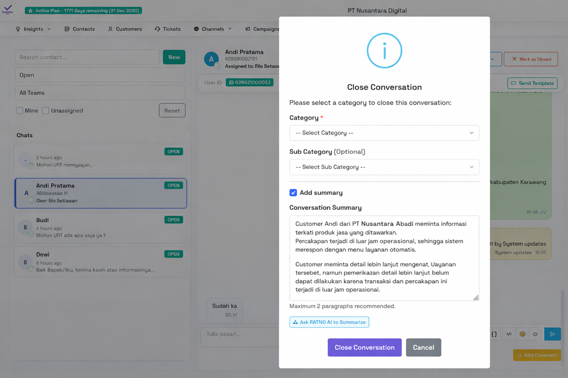Click inside the Conversation Summary text area
This screenshot has width=568, height=378.
click(384, 258)
